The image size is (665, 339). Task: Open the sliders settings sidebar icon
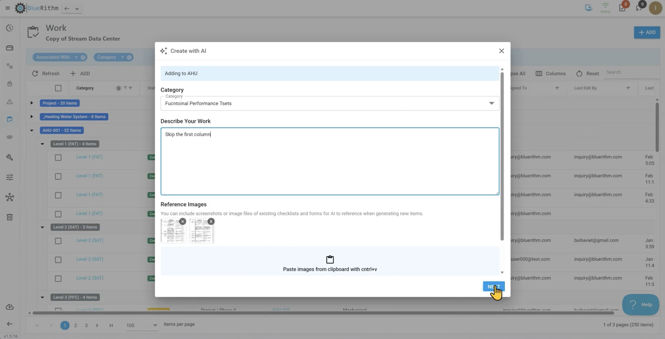10,177
